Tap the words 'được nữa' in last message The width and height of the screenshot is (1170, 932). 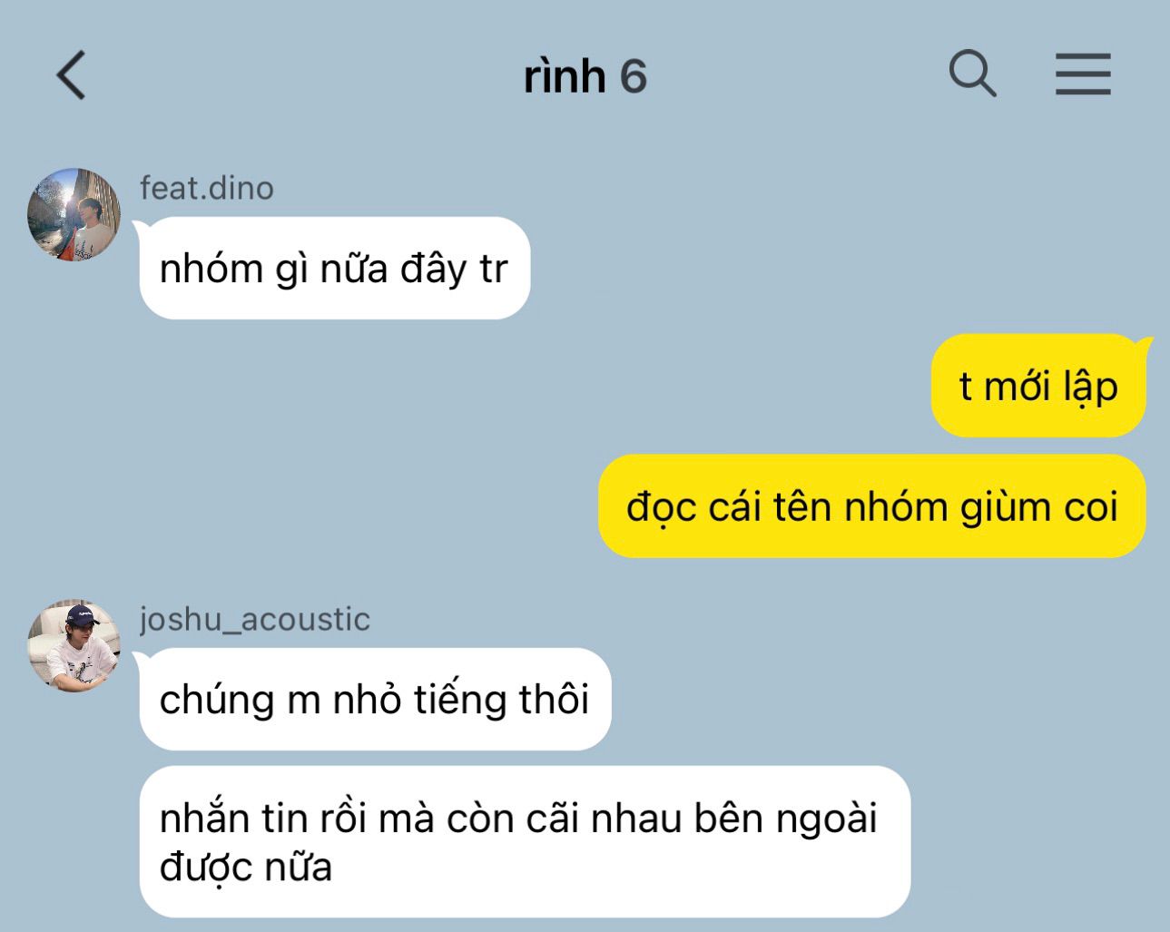245,868
